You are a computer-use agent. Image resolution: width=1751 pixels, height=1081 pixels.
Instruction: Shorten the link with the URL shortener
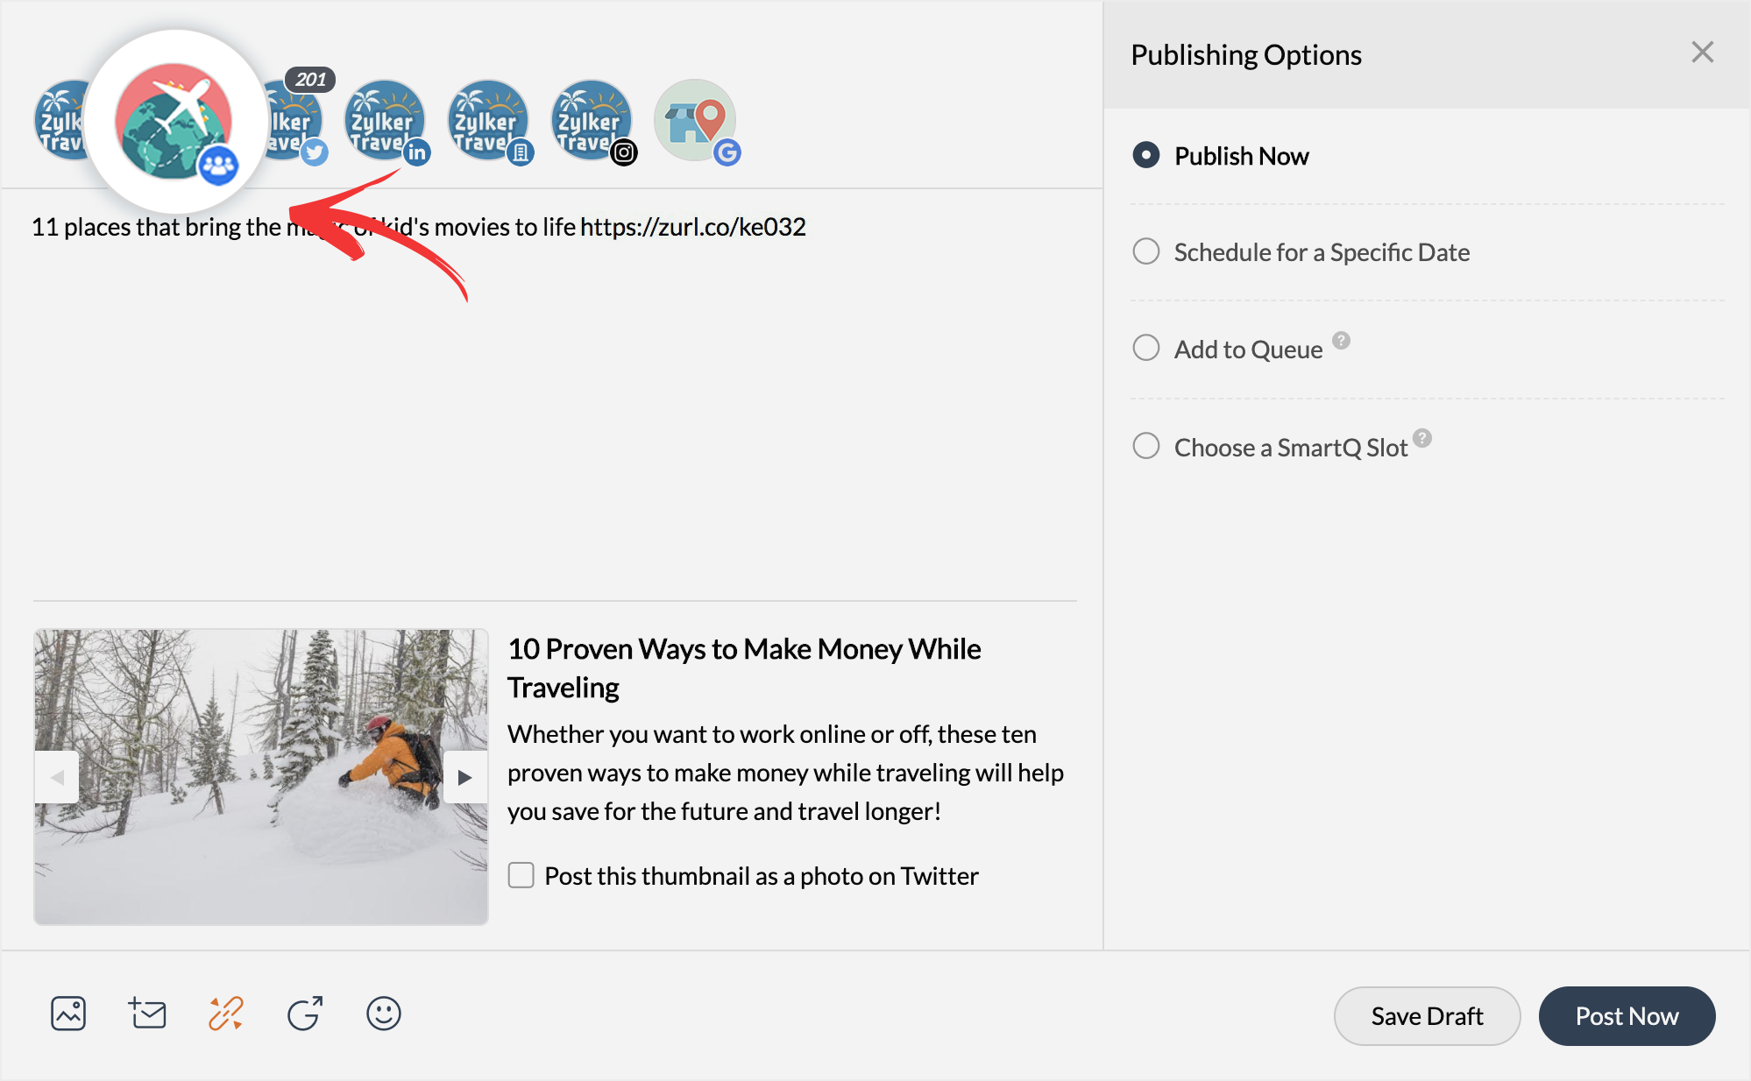pyautogui.click(x=224, y=1014)
